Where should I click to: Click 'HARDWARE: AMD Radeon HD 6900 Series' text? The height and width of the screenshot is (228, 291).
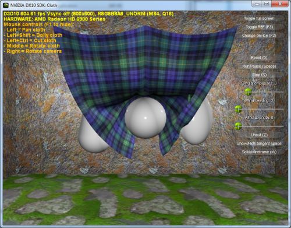(x=55, y=19)
